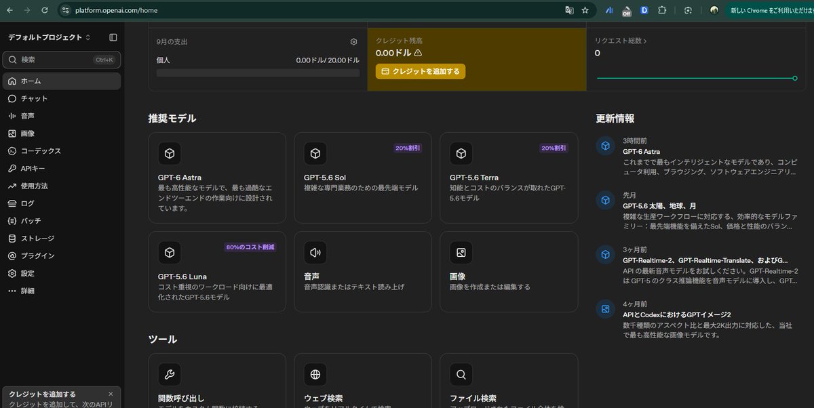Open the Chrome profile avatar
Viewport: 814px width, 408px height.
tap(714, 10)
